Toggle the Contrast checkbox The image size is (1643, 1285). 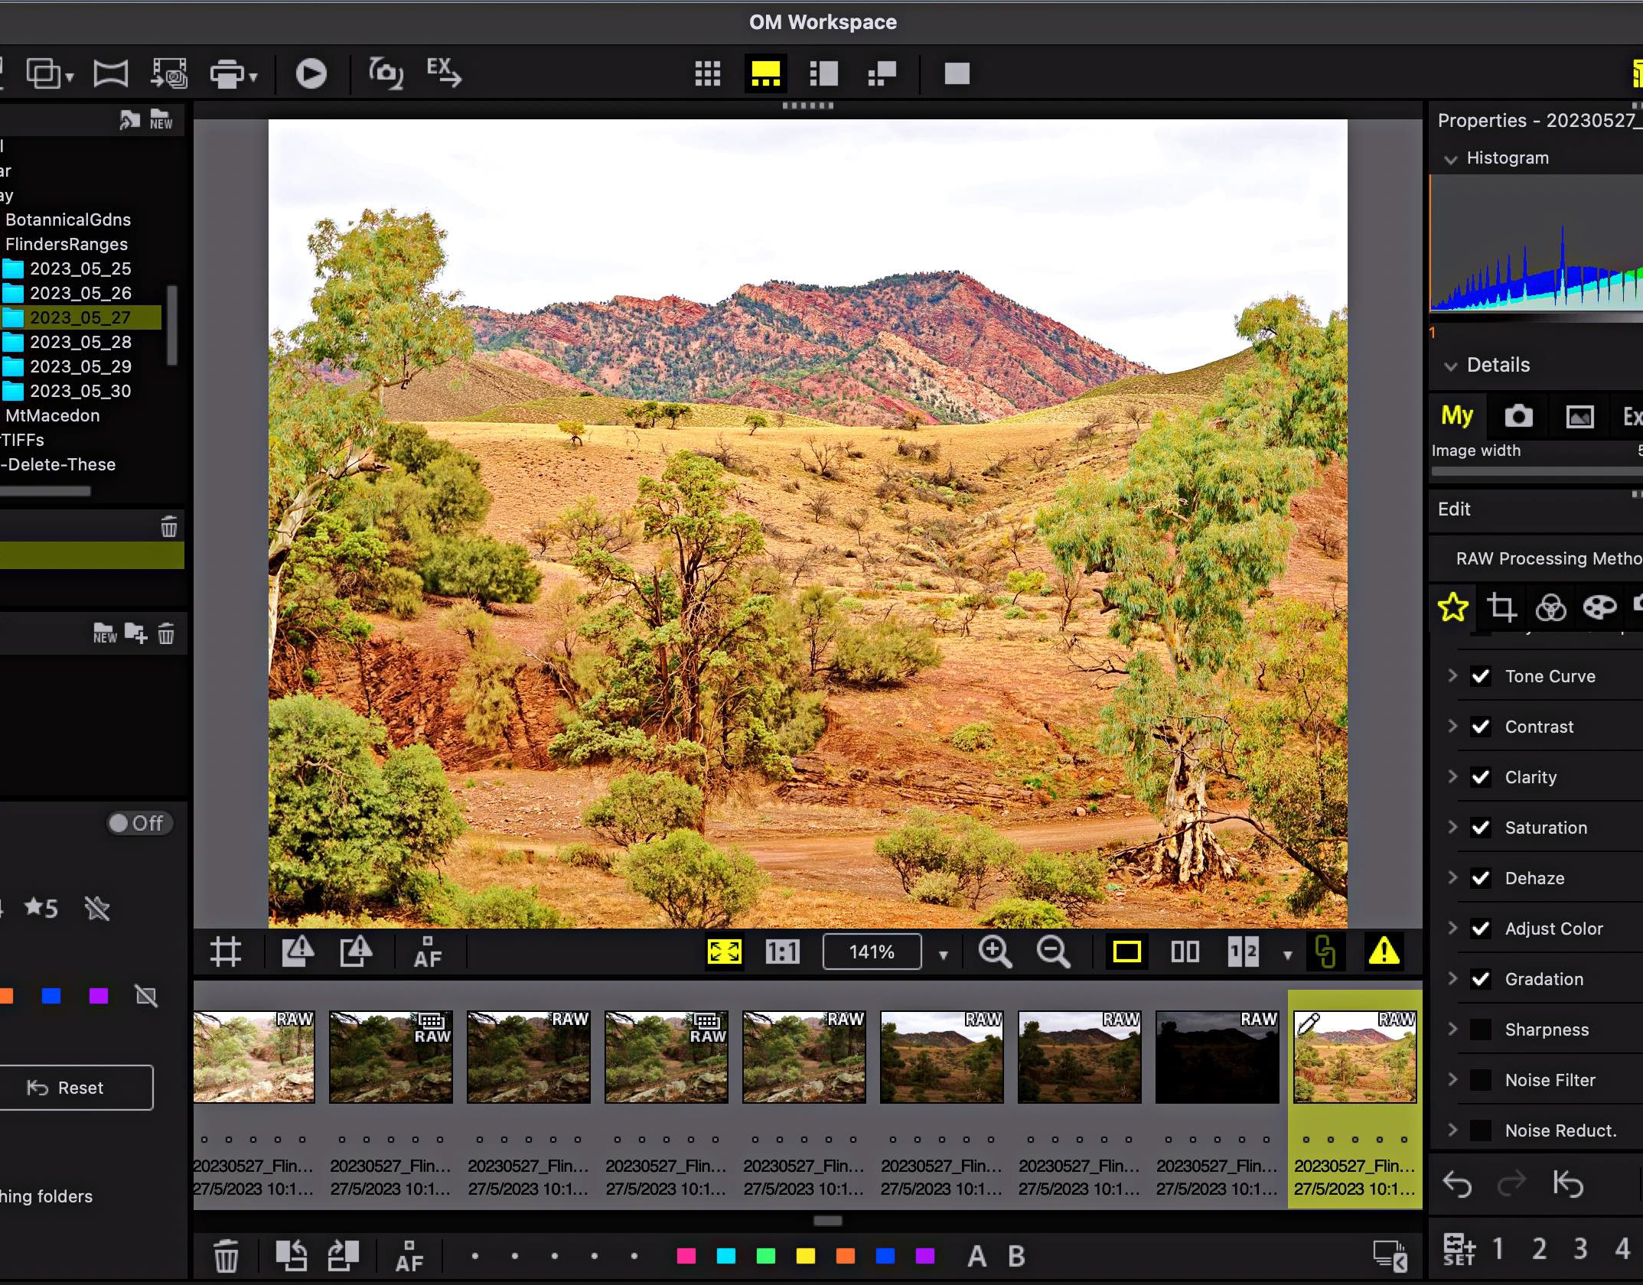pyautogui.click(x=1481, y=727)
